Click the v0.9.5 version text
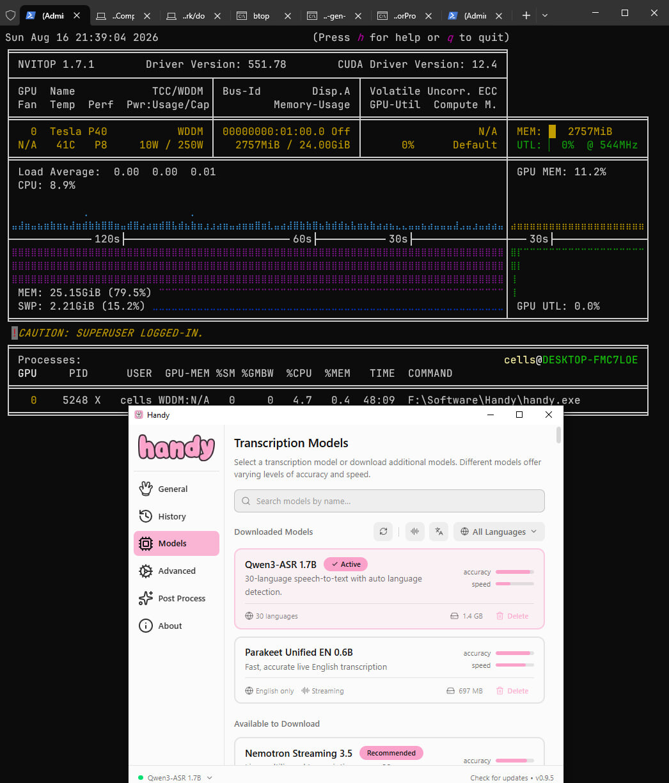 coord(544,778)
